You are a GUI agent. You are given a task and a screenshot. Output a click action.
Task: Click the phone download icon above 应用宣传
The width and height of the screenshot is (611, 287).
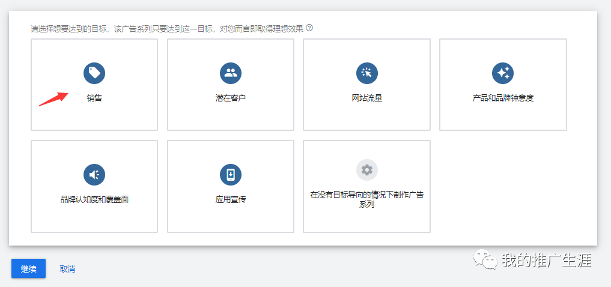point(231,175)
